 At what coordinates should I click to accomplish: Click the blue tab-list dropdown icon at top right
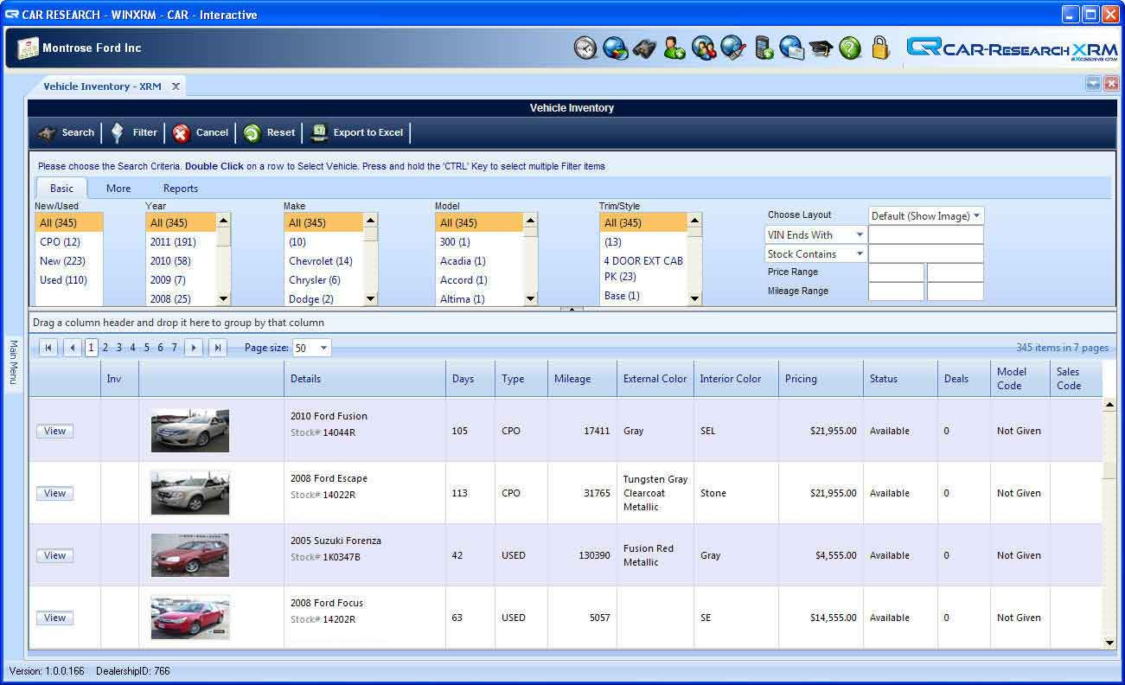(x=1094, y=84)
